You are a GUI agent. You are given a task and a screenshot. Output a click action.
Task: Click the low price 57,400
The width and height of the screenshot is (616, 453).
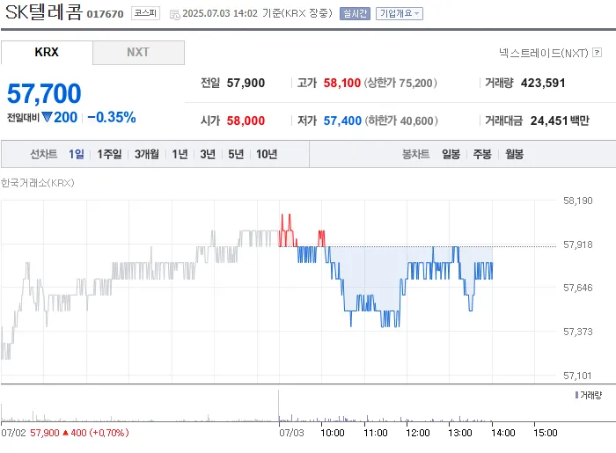pyautogui.click(x=342, y=121)
